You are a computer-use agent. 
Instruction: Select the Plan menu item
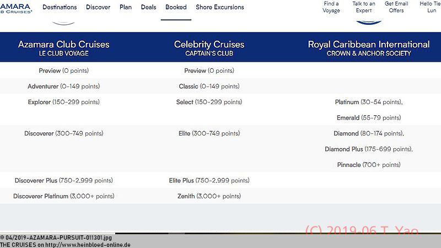tap(126, 7)
